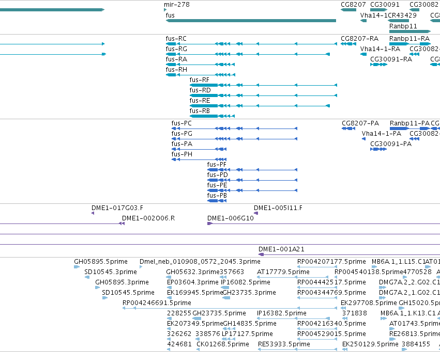Click the fus-RE transcript label
The image size is (440, 352).
200,101
